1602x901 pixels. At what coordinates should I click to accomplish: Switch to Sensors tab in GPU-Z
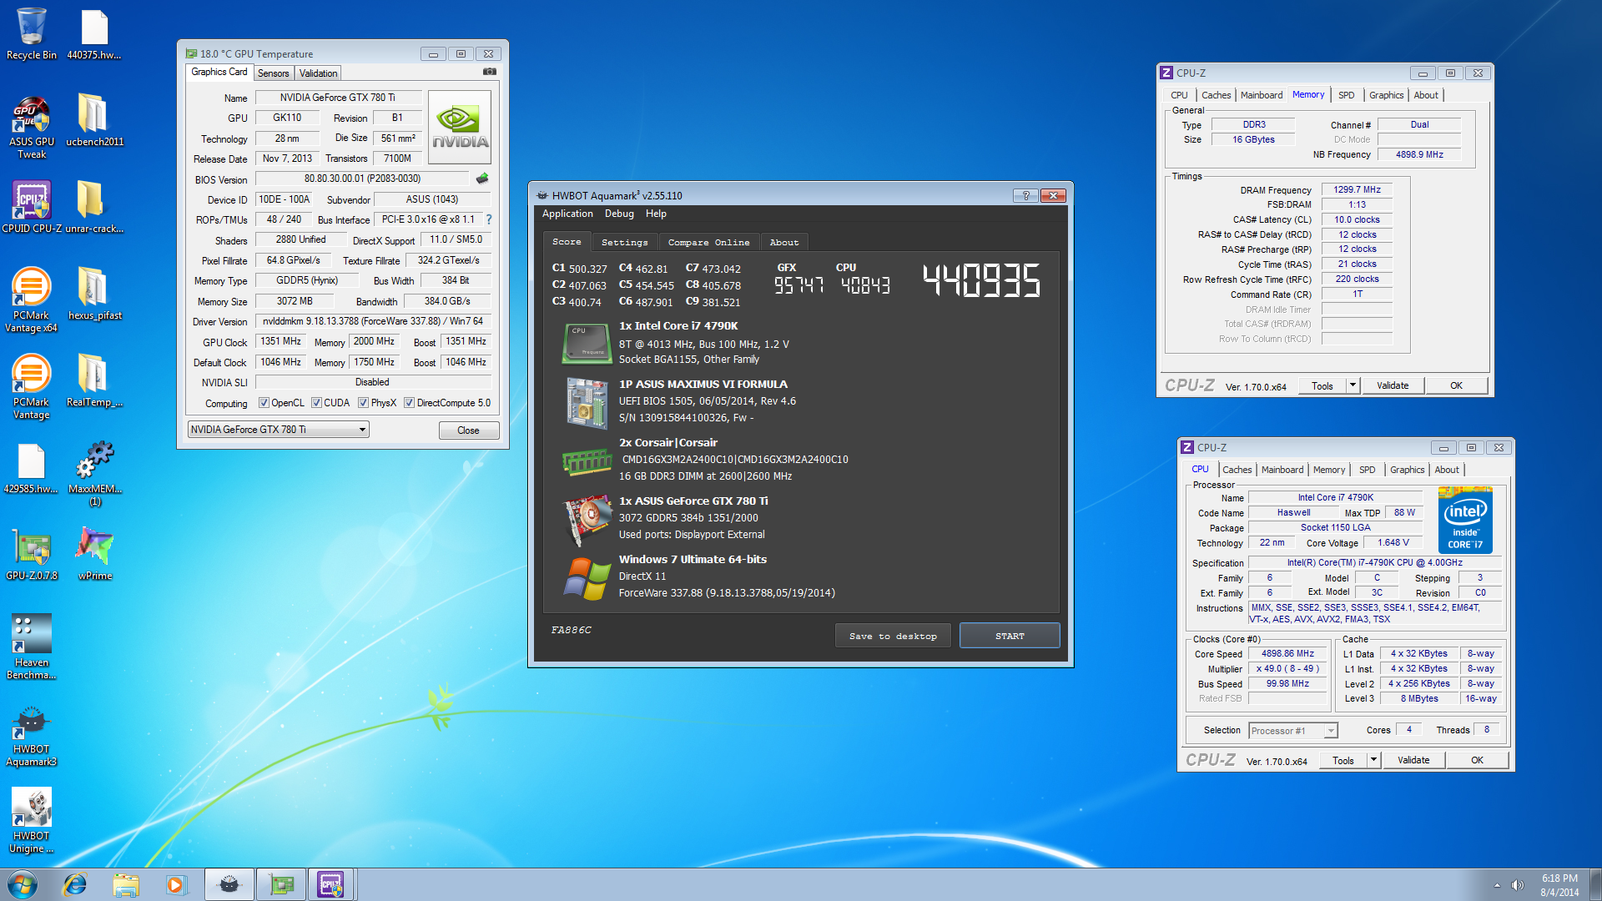click(273, 73)
